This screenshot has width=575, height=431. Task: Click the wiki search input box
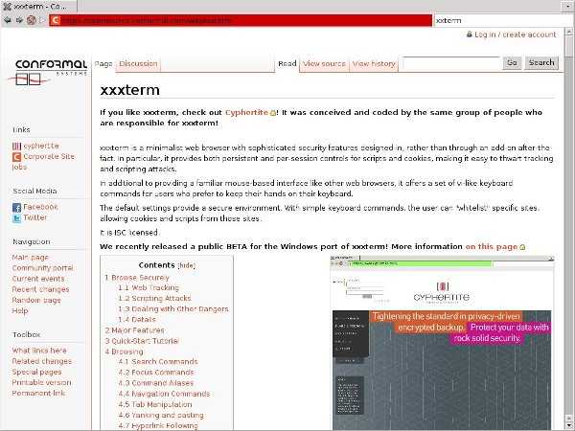451,63
